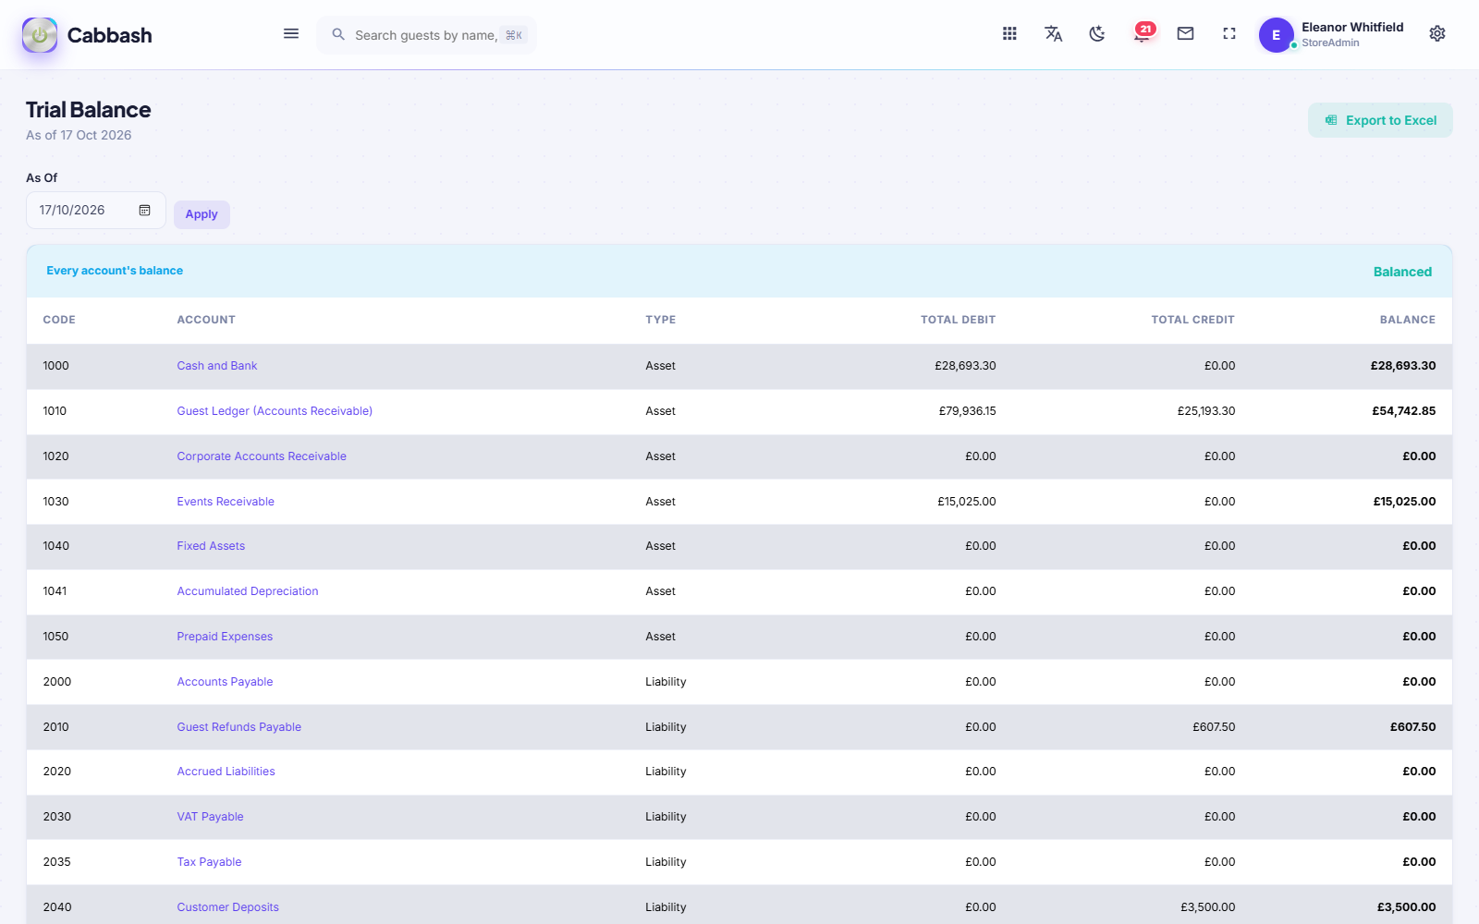Enter fullscreen mode
The image size is (1479, 924).
click(x=1229, y=34)
